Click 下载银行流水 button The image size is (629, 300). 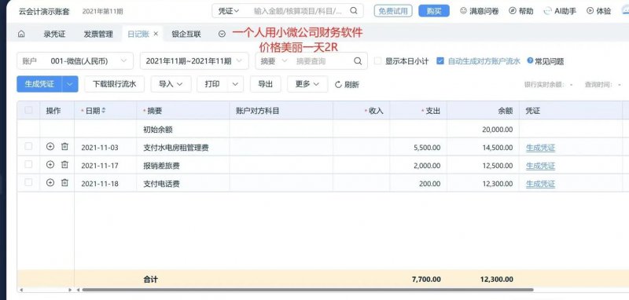tap(114, 84)
